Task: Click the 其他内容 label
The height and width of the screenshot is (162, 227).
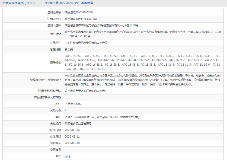Action: point(55,110)
